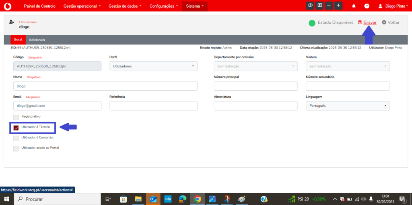The height and width of the screenshot is (205, 412).
Task: Expand Gestão operacional menu
Action: point(82,6)
